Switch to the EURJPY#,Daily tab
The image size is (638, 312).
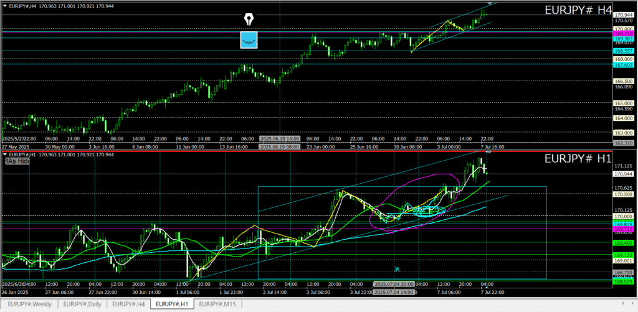point(82,305)
